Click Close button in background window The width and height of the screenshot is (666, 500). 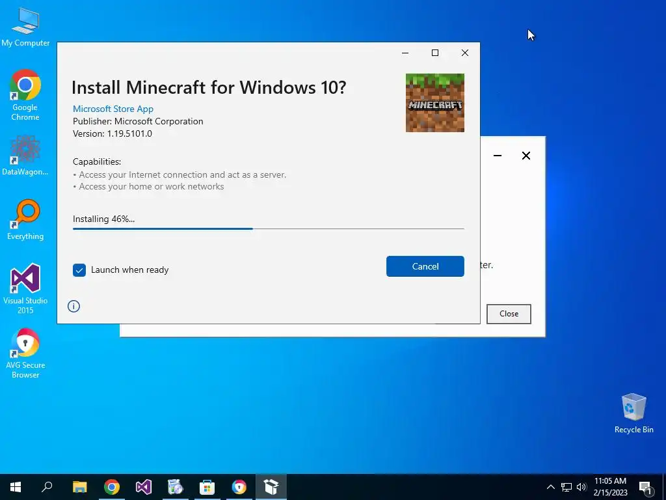click(x=509, y=314)
